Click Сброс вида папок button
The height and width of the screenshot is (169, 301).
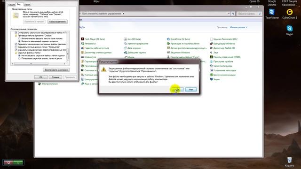tap(57, 22)
